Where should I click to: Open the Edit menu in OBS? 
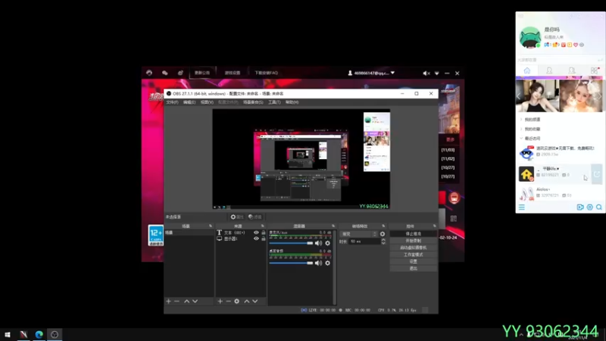(189, 102)
